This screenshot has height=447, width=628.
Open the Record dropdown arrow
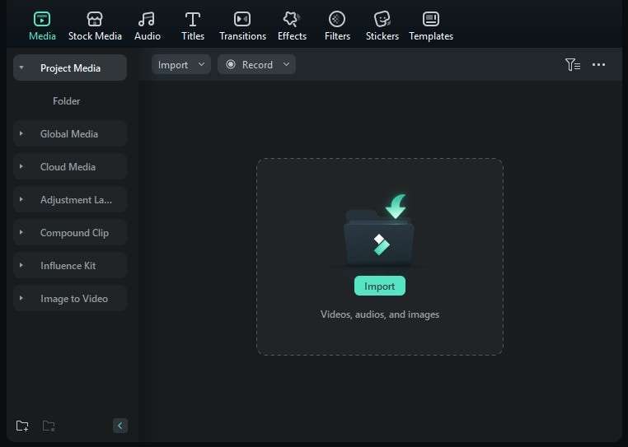click(286, 64)
